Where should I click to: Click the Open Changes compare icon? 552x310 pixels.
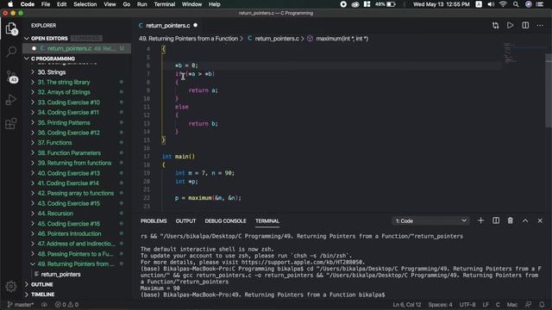pyautogui.click(x=495, y=25)
